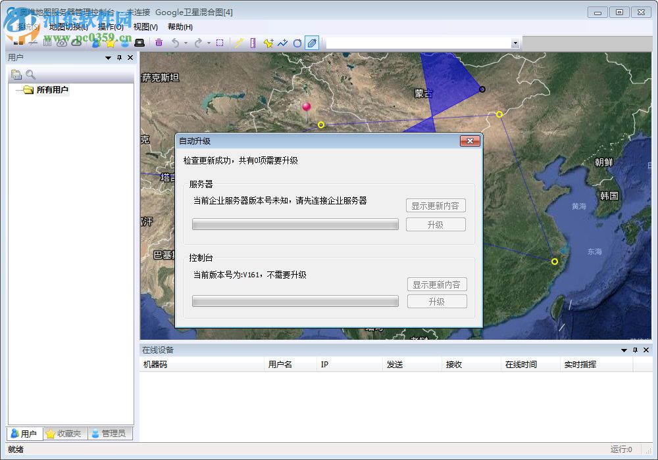Open the redo dropdown arrow

click(x=208, y=43)
